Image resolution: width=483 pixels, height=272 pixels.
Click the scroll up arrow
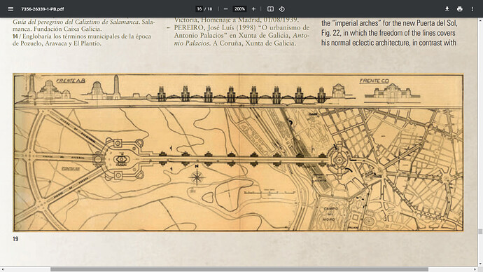coord(480,20)
